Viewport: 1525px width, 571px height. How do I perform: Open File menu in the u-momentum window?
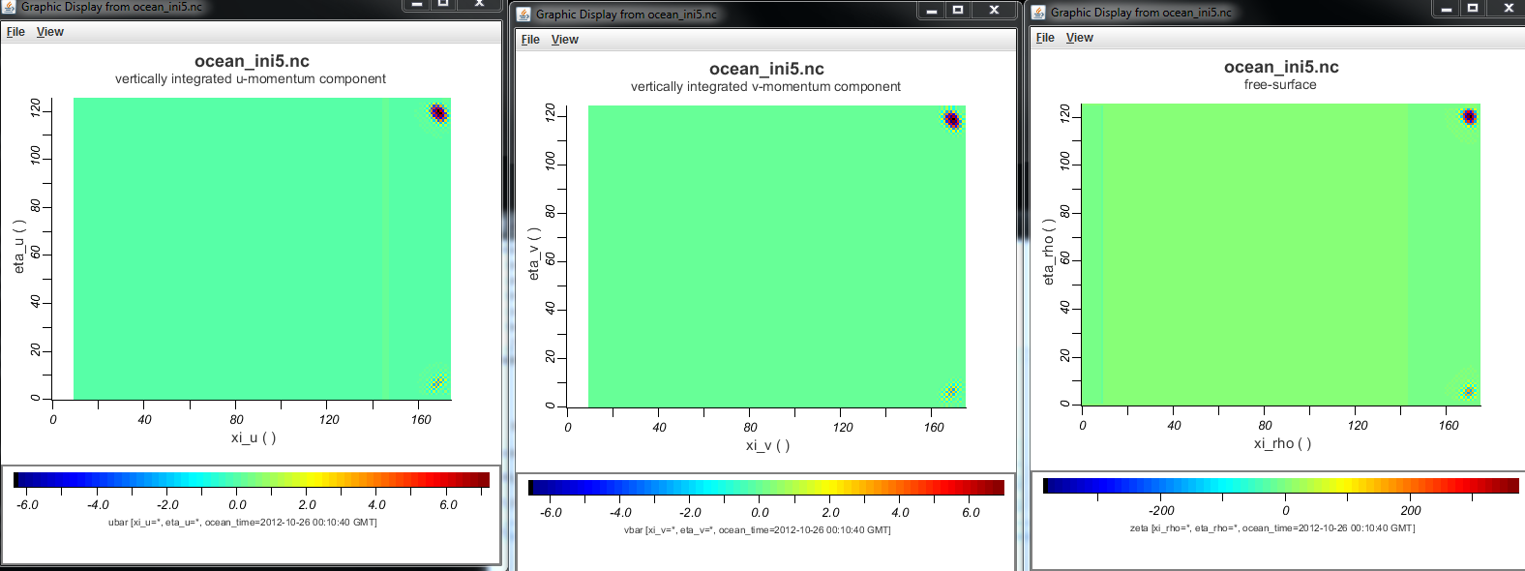15,32
